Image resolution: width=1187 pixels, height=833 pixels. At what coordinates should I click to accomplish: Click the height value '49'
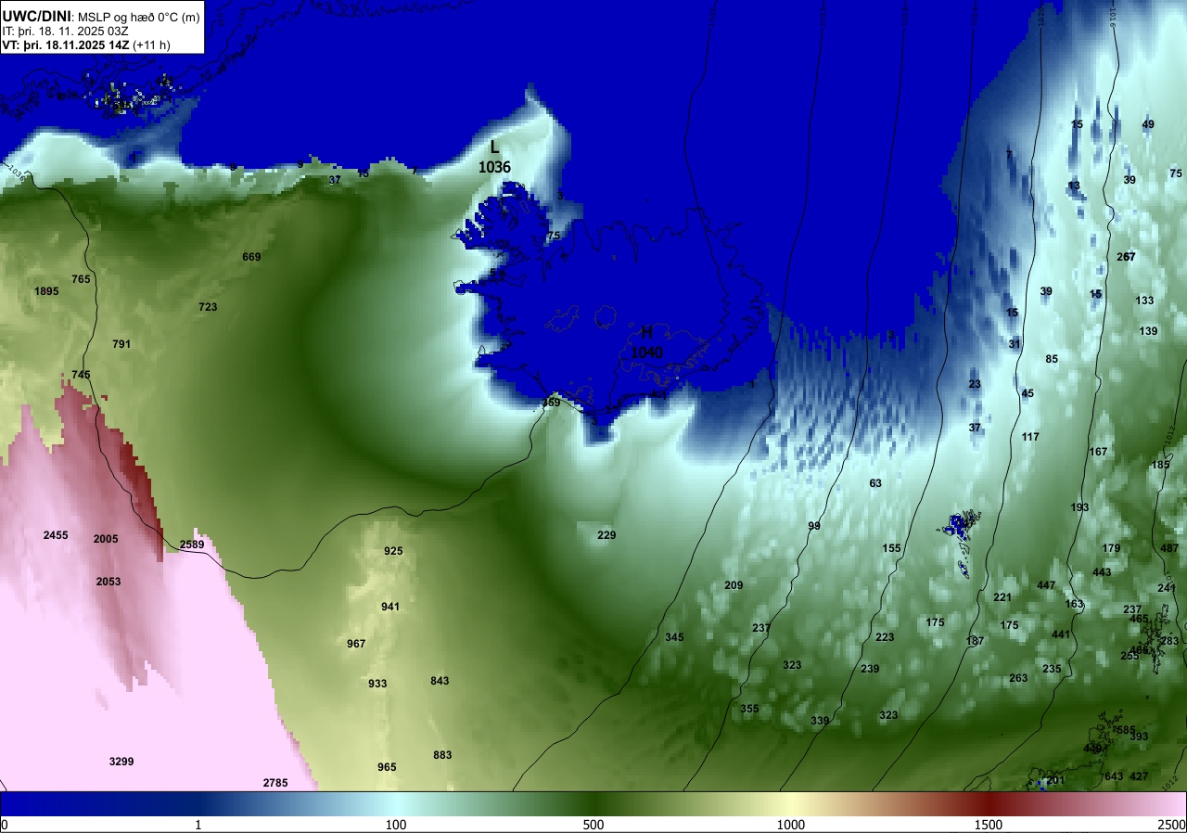click(1148, 124)
